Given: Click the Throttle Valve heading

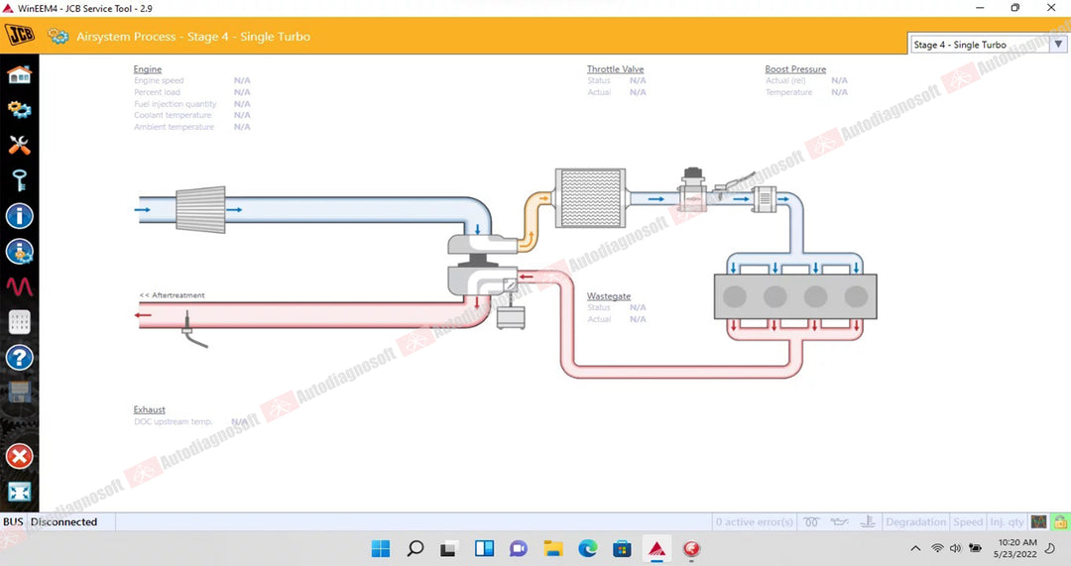Looking at the screenshot, I should pyautogui.click(x=616, y=69).
